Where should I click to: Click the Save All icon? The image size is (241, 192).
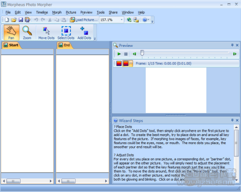pyautogui.click(x=27, y=20)
